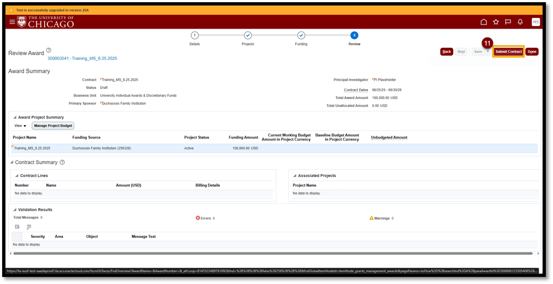Open the Watchlist flag icon

pyautogui.click(x=508, y=22)
